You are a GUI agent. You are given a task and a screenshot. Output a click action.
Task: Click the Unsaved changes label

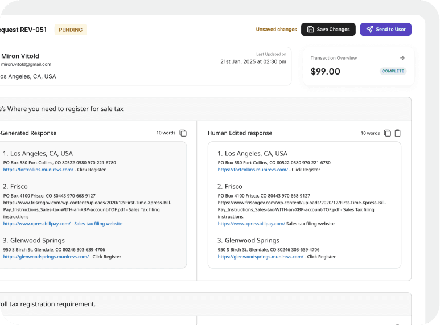point(276,30)
